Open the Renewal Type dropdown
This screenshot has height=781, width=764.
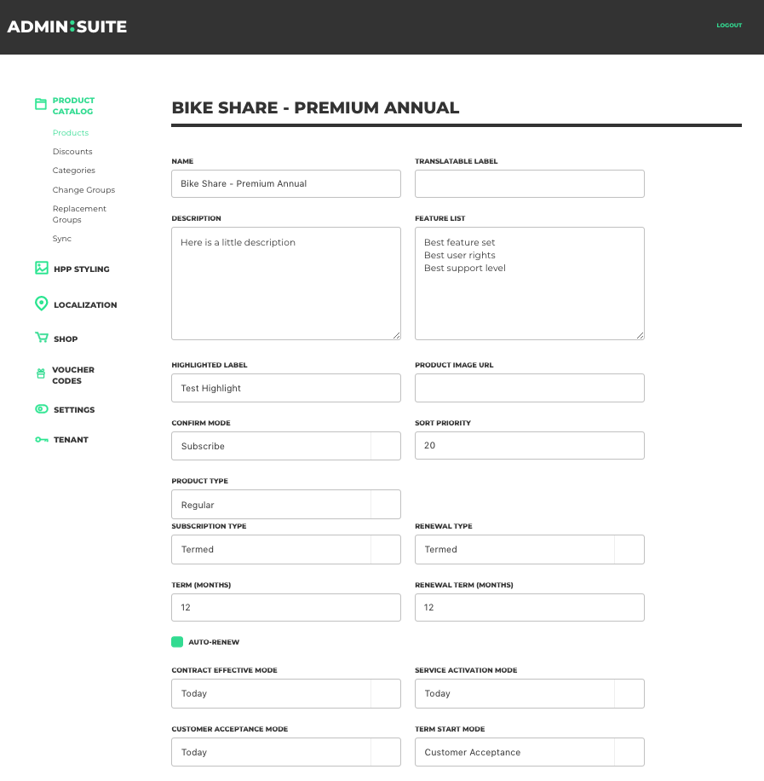pos(530,549)
